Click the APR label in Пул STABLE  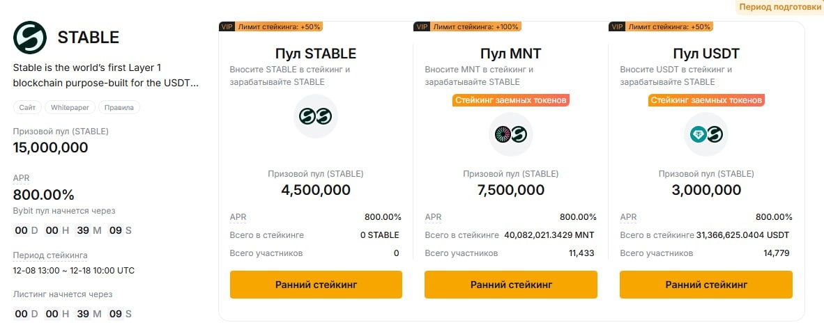coord(238,217)
